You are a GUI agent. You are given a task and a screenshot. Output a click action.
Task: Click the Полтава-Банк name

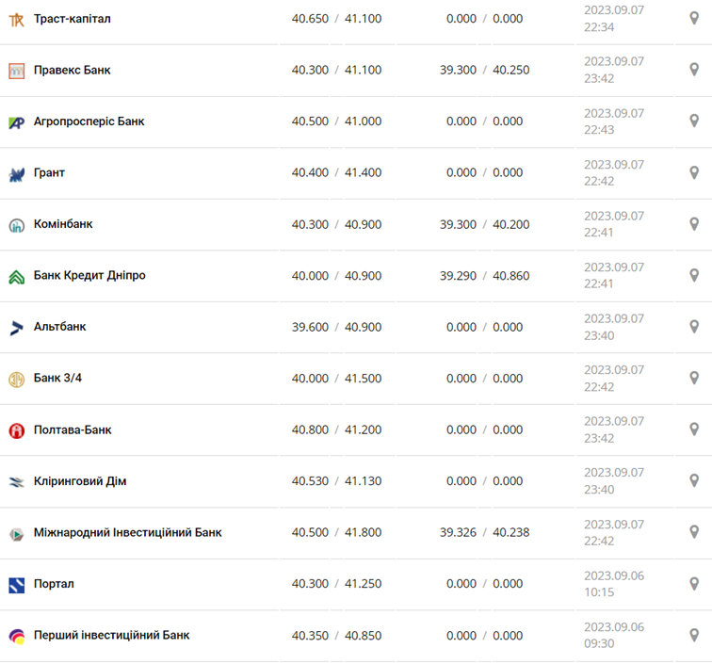click(73, 429)
